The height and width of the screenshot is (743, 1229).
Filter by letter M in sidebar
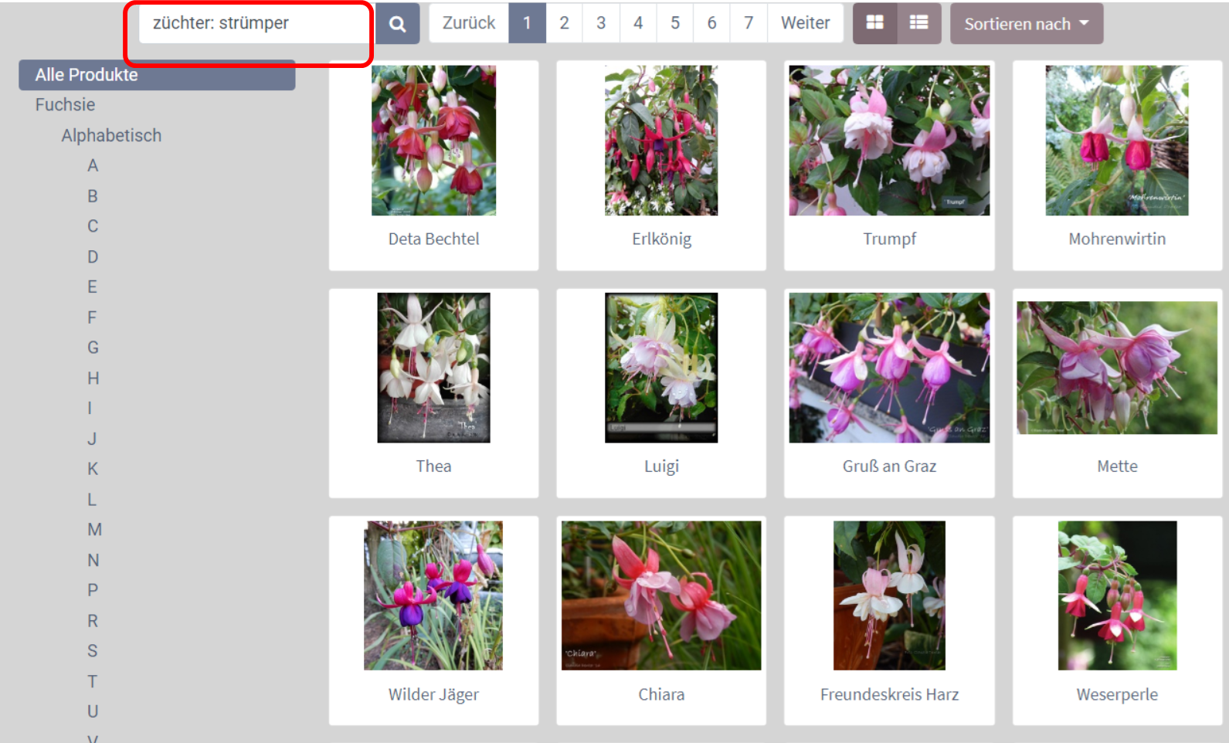(x=94, y=530)
